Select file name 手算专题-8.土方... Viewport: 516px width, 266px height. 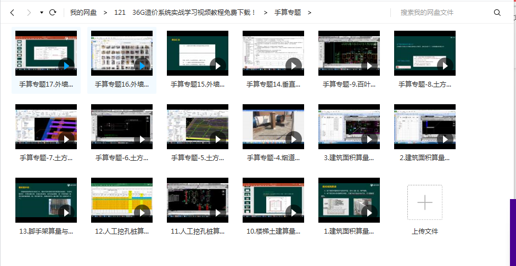(x=424, y=84)
